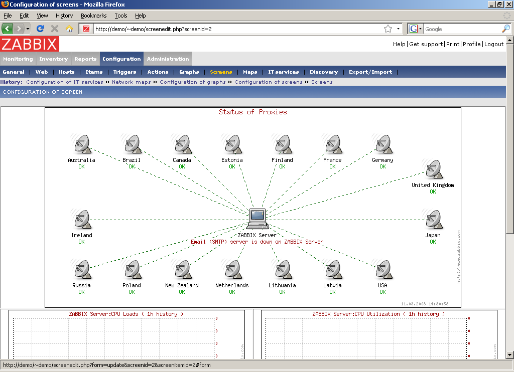The width and height of the screenshot is (514, 372).
Task: Go to the Graphs configuration page
Action: (189, 72)
